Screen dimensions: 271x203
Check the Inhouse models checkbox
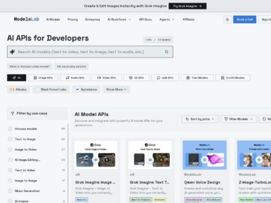10,129
